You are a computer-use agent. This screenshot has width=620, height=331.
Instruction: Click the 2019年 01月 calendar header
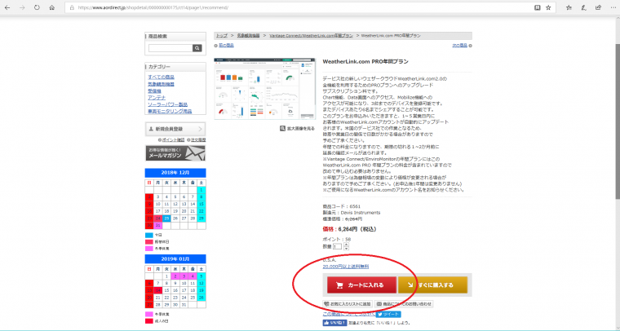pos(175,259)
